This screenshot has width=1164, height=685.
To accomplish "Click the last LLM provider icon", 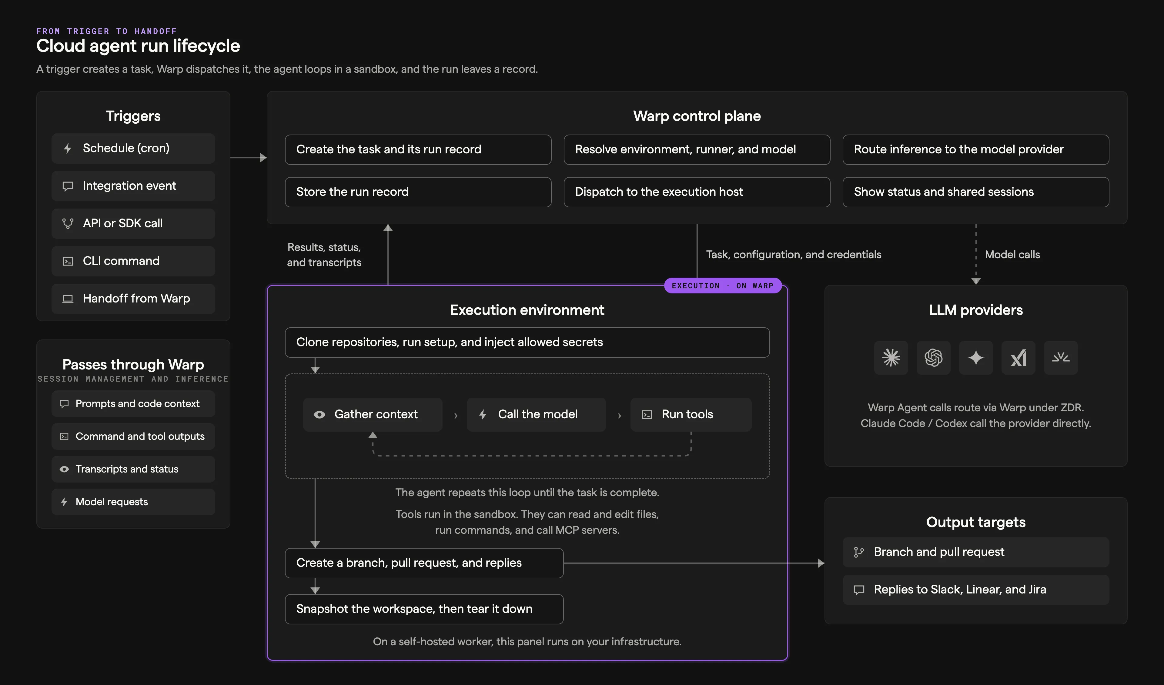I will (1061, 358).
